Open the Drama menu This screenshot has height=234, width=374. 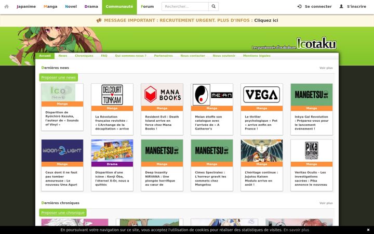pos(91,6)
